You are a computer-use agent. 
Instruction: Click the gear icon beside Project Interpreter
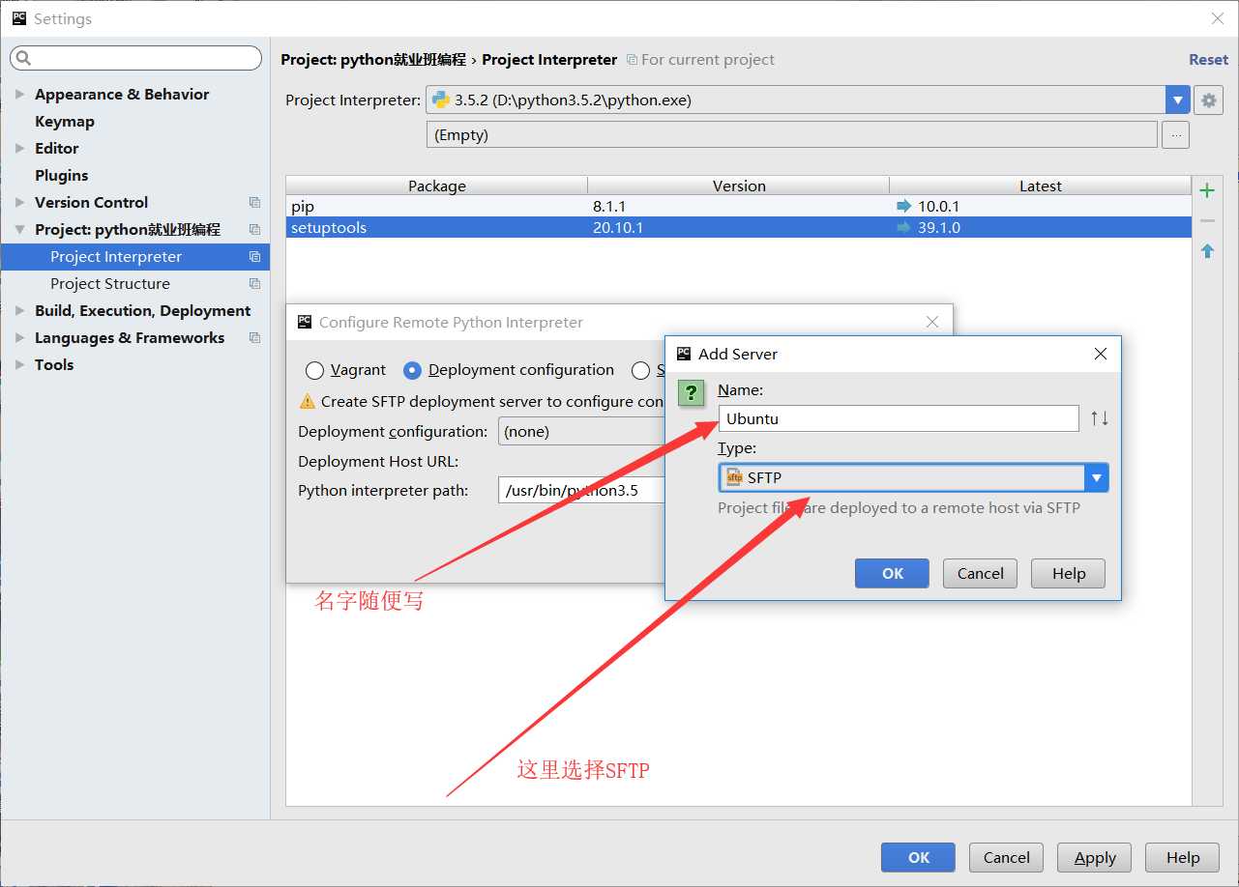point(1208,100)
